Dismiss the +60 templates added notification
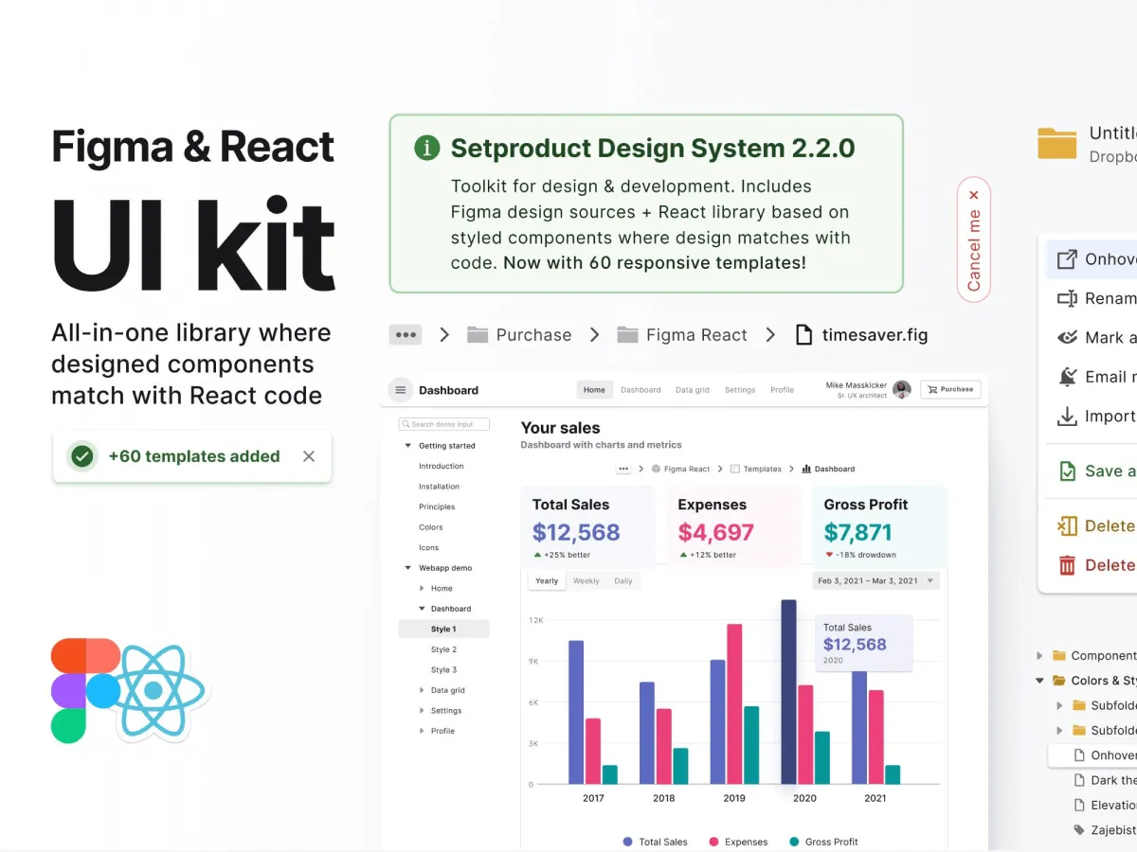Viewport: 1137px width, 852px height. coord(308,456)
